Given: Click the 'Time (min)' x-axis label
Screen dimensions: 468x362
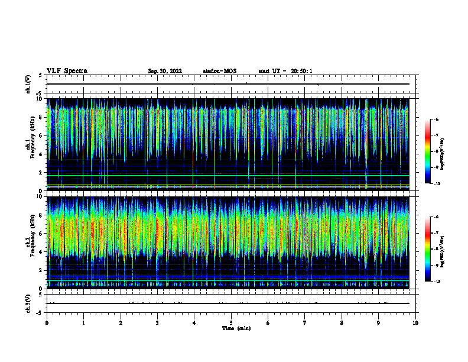Looking at the screenshot, I should click(x=236, y=328).
